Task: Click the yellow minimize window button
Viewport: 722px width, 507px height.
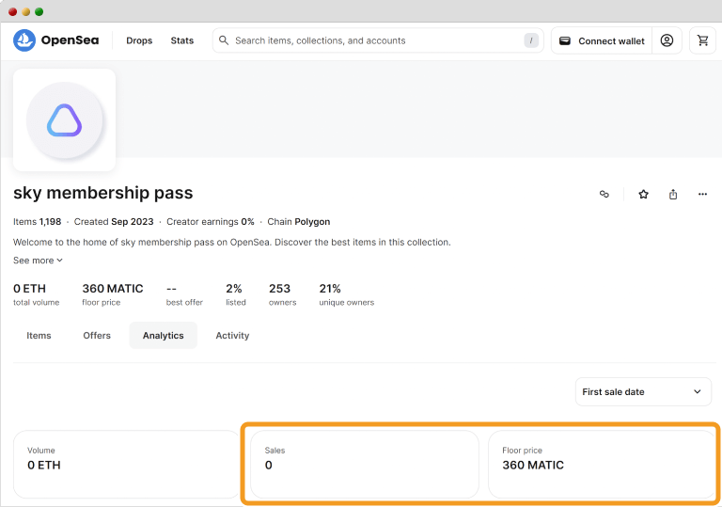Action: click(x=26, y=11)
